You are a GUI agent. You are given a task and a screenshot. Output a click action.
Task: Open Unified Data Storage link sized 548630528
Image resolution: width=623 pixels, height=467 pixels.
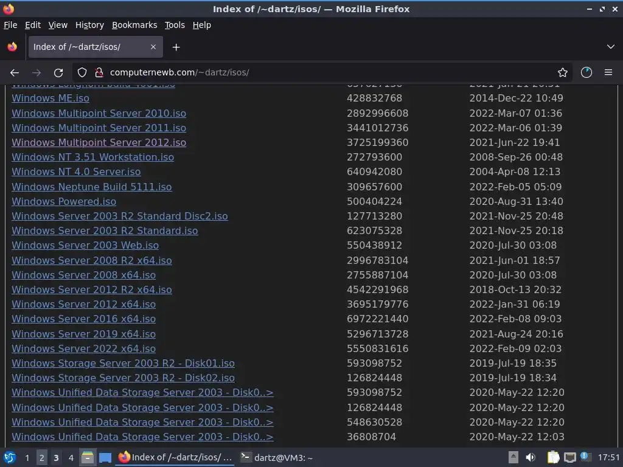(x=142, y=423)
